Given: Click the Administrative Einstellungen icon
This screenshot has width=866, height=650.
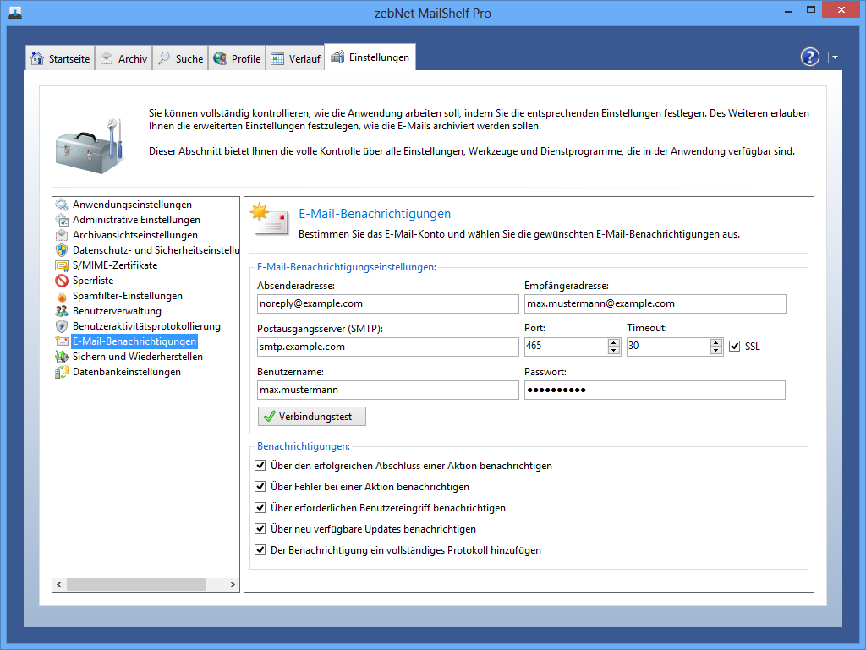Looking at the screenshot, I should point(62,220).
